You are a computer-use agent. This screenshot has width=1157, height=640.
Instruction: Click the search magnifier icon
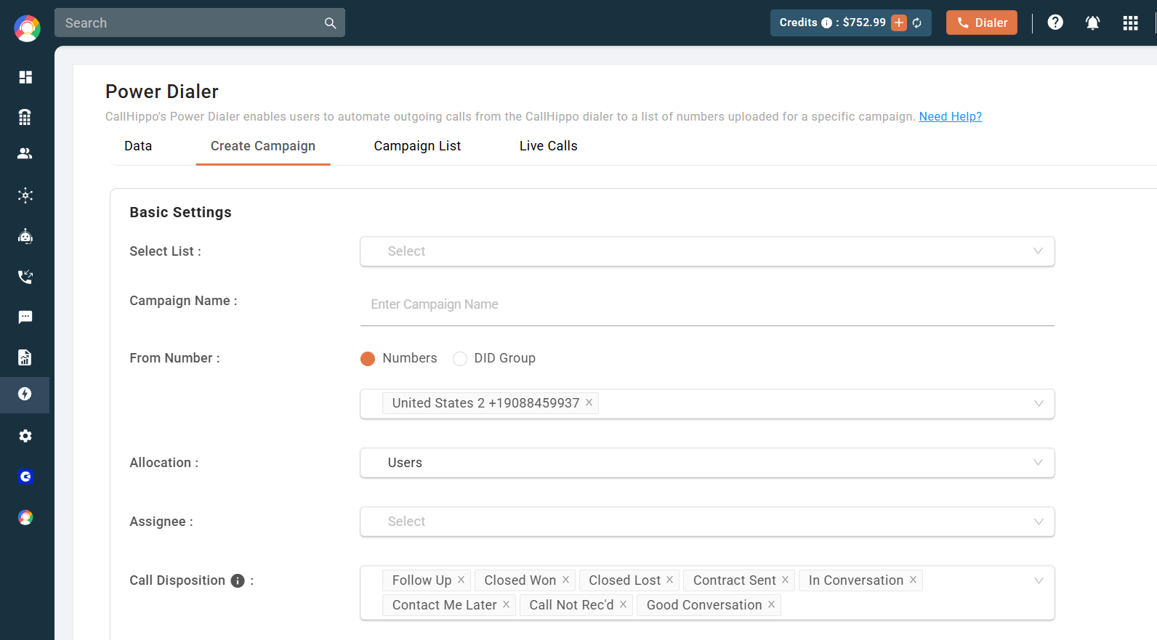pyautogui.click(x=330, y=23)
